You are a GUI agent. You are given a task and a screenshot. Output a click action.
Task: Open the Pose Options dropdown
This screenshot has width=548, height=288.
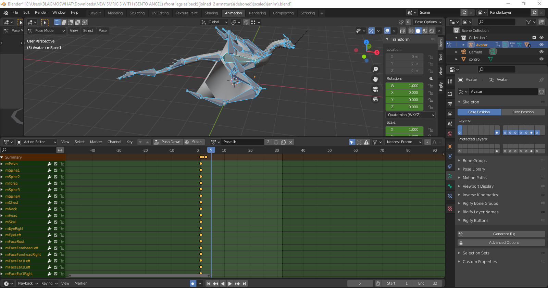(428, 22)
